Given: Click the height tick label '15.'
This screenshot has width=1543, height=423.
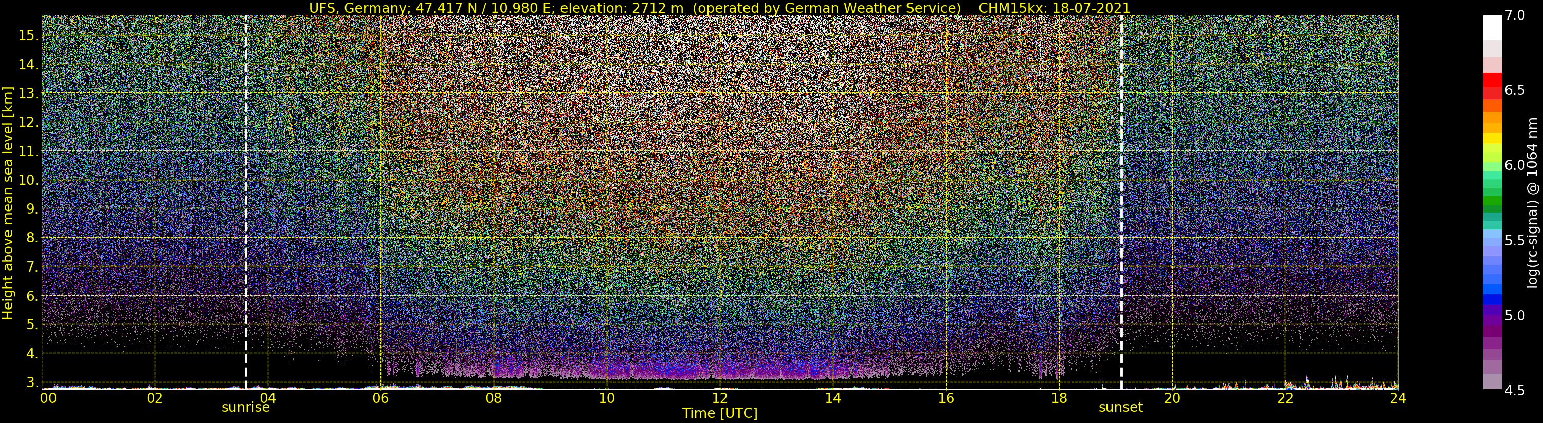Looking at the screenshot, I should pos(28,35).
